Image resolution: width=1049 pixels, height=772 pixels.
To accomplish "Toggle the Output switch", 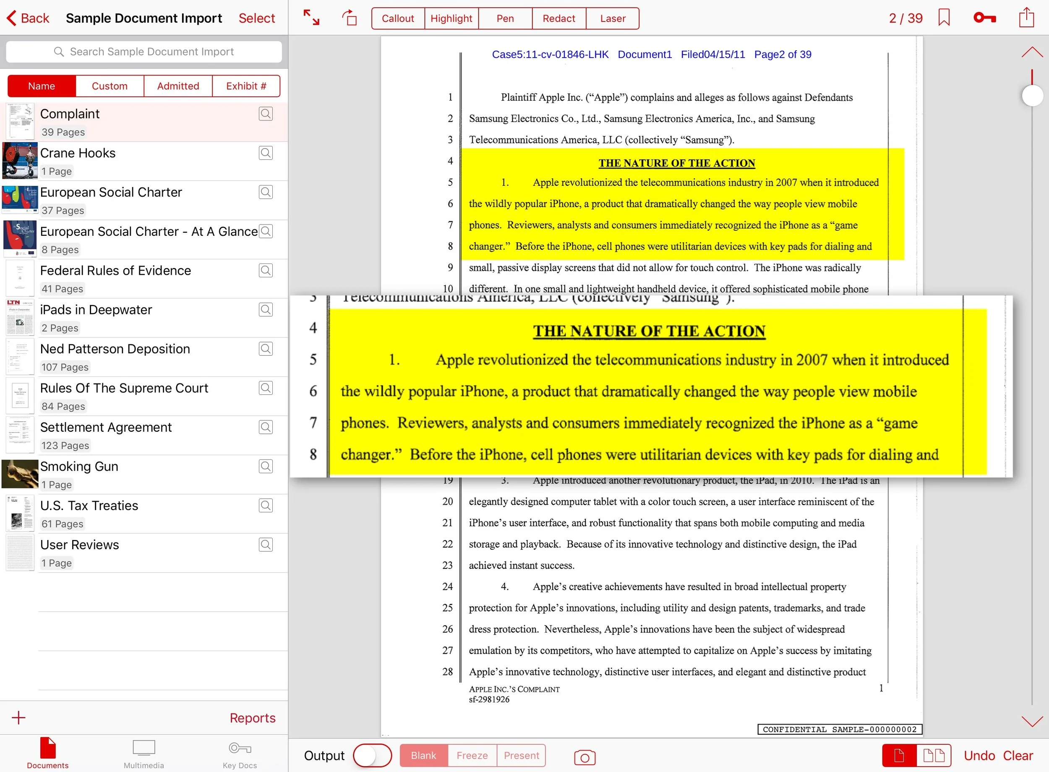I will pos(372,755).
